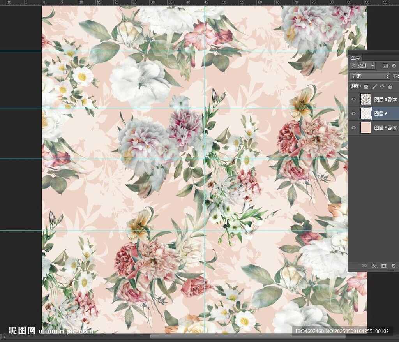
Task: Hide the solid pink 图层 5 副本 layer
Action: tap(353, 128)
